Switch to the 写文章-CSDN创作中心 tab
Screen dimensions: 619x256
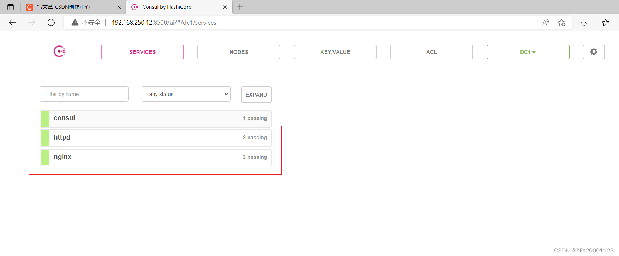74,7
